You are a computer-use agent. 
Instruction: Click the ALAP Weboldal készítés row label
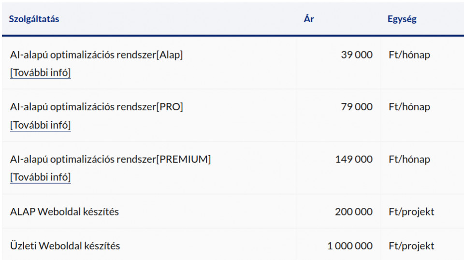coord(64,212)
